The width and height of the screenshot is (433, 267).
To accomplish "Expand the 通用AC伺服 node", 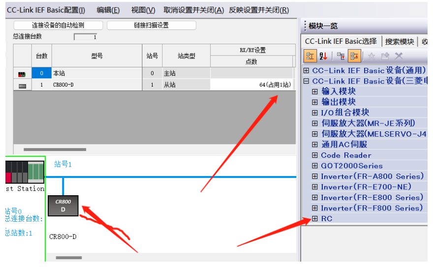I will [x=315, y=145].
